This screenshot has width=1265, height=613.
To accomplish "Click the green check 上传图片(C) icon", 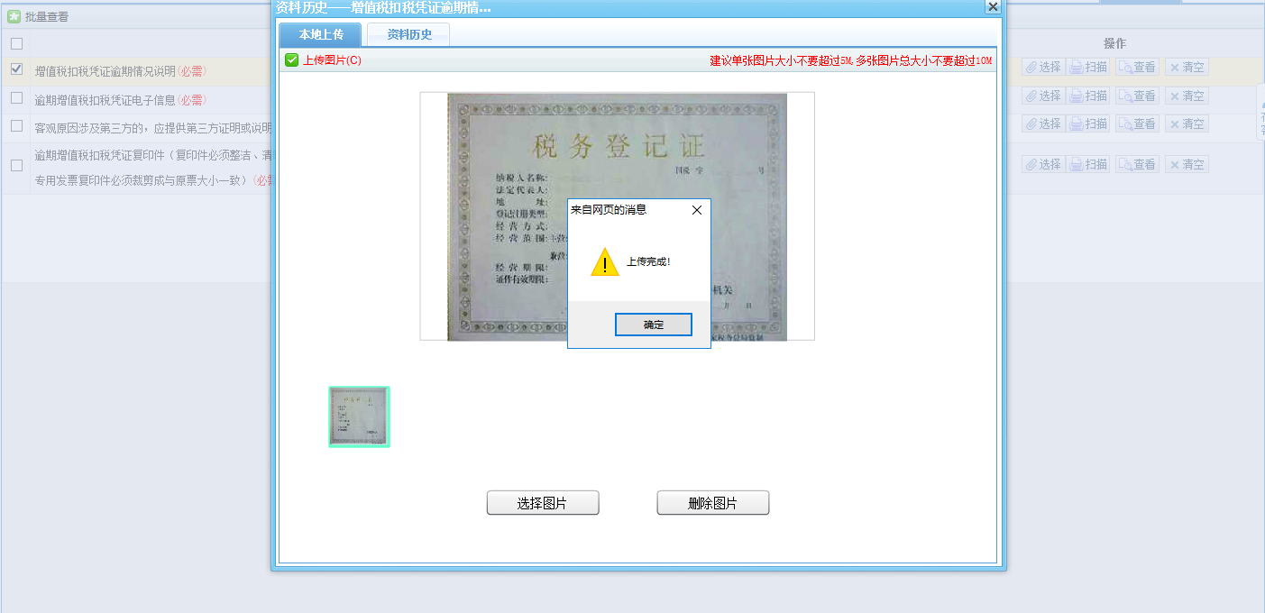I will [x=290, y=59].
